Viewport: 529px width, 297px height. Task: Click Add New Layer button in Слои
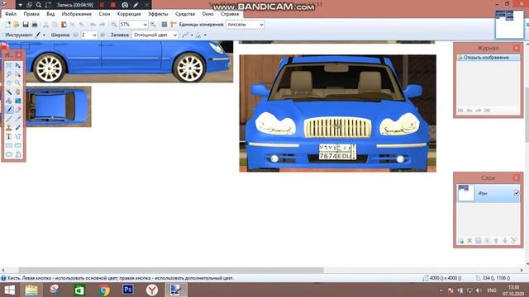[x=460, y=240]
